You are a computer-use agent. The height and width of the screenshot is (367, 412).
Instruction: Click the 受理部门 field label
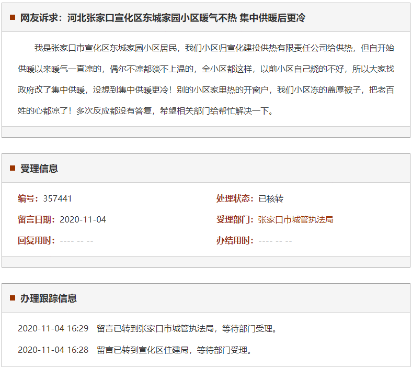coord(235,220)
